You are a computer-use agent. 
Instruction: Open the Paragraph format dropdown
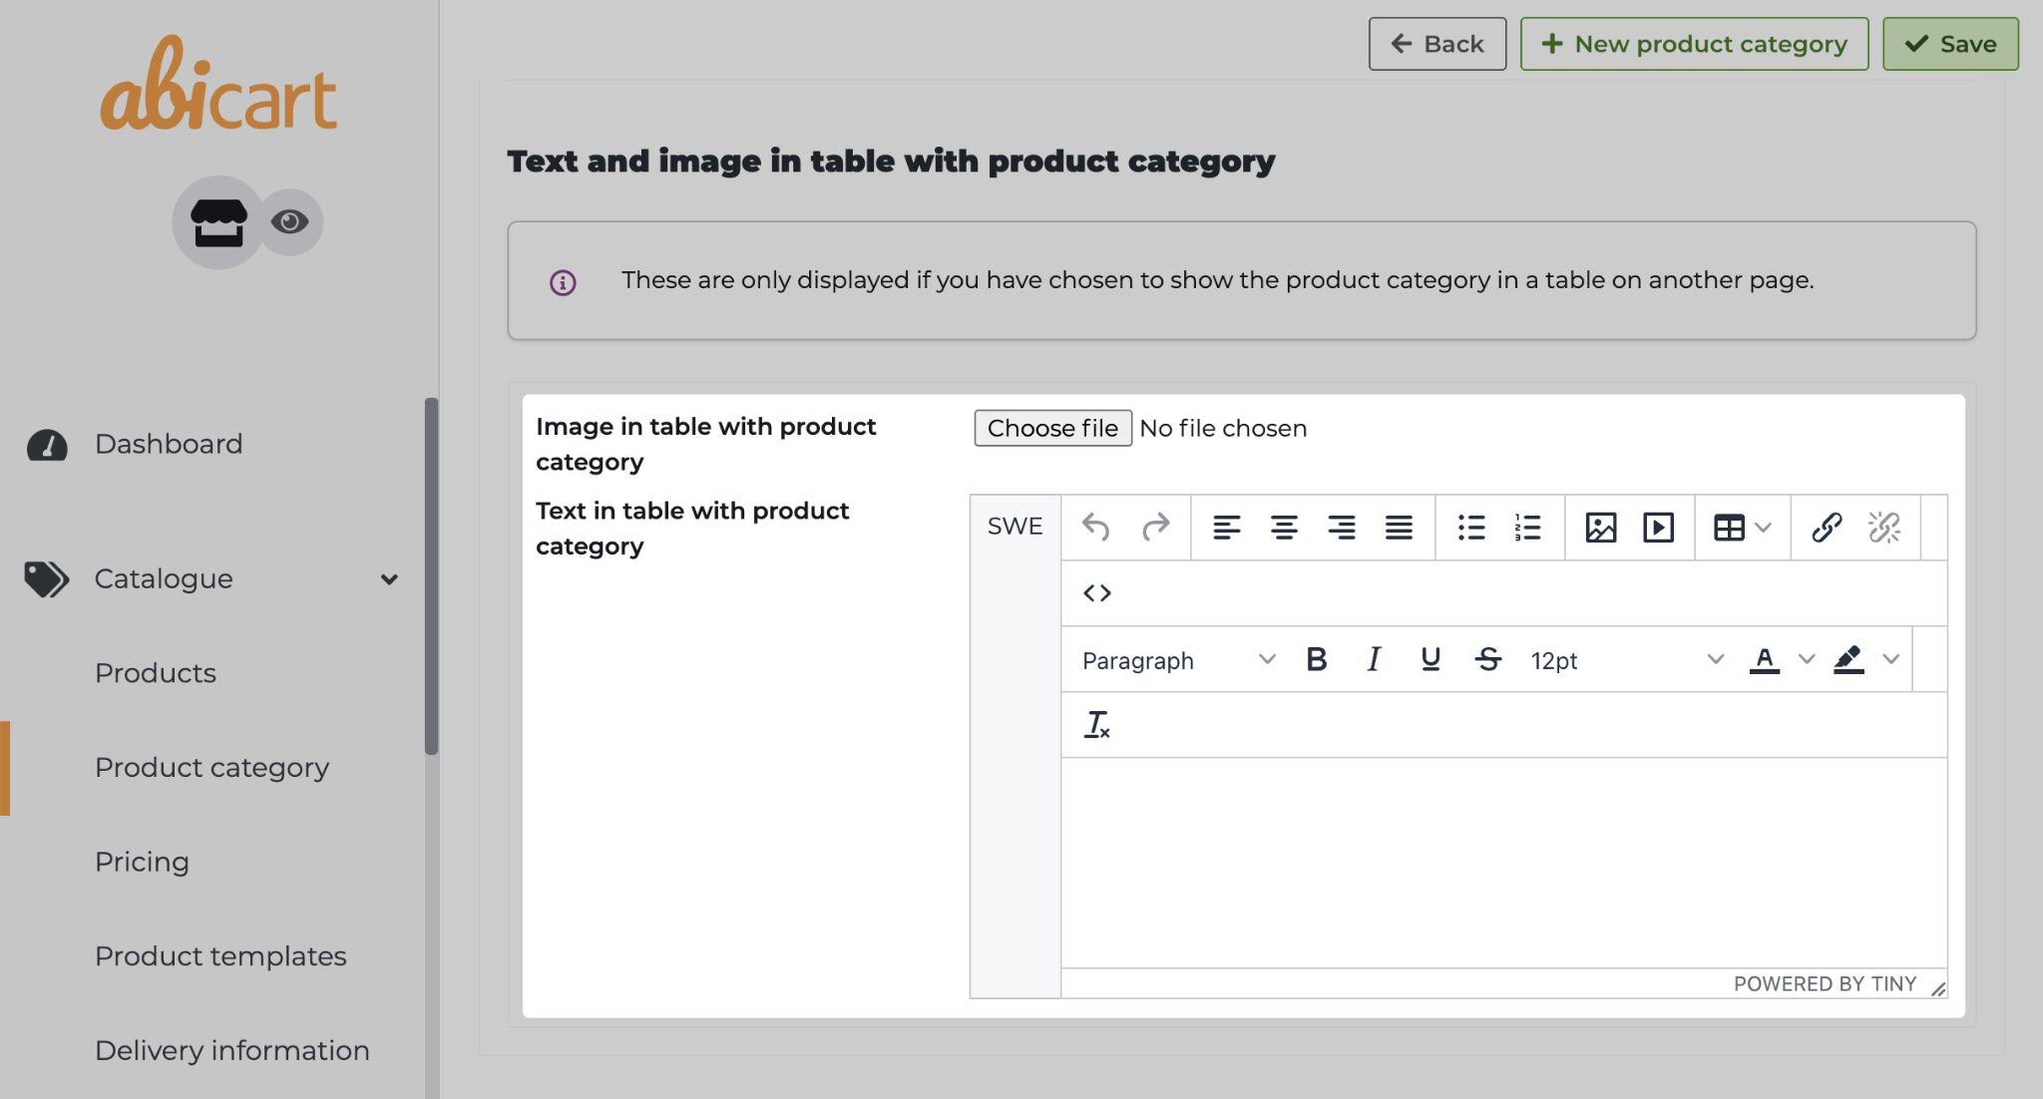tap(1177, 659)
